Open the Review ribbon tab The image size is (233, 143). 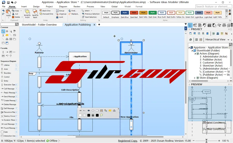click(77, 6)
